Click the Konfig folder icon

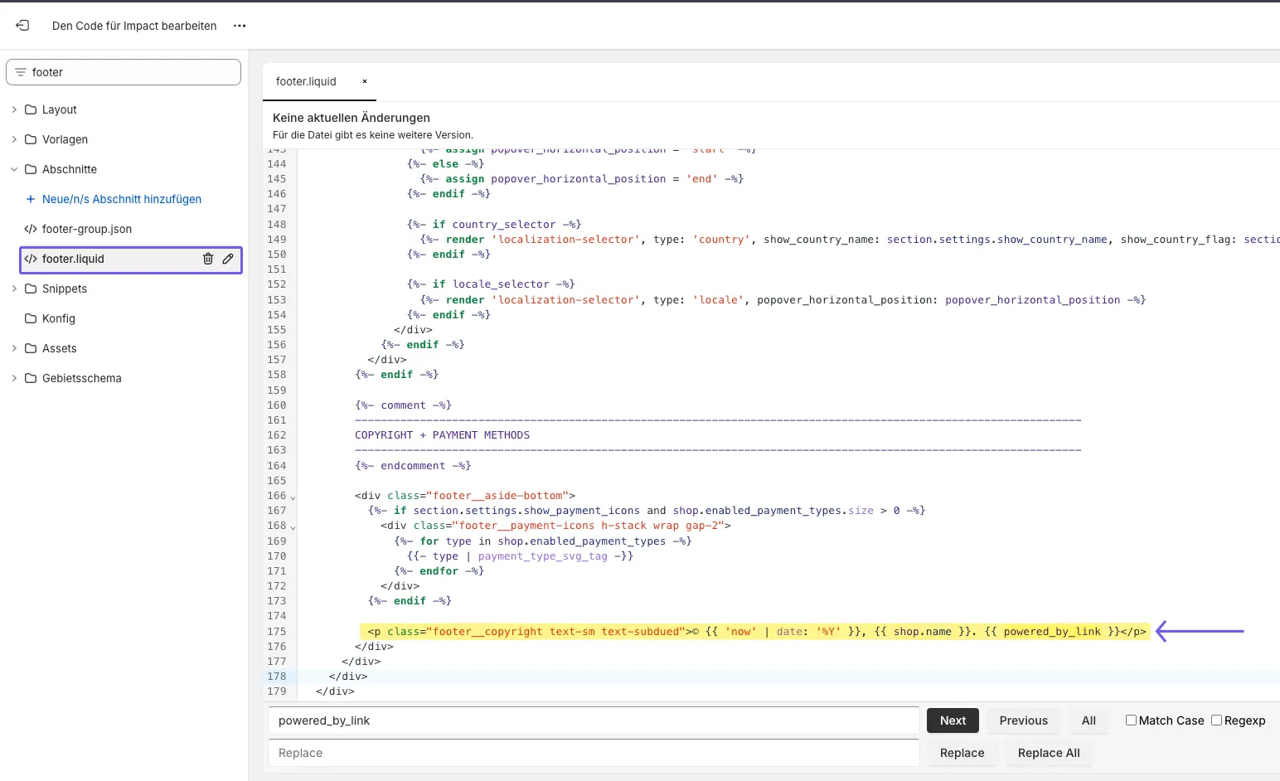[x=31, y=318]
